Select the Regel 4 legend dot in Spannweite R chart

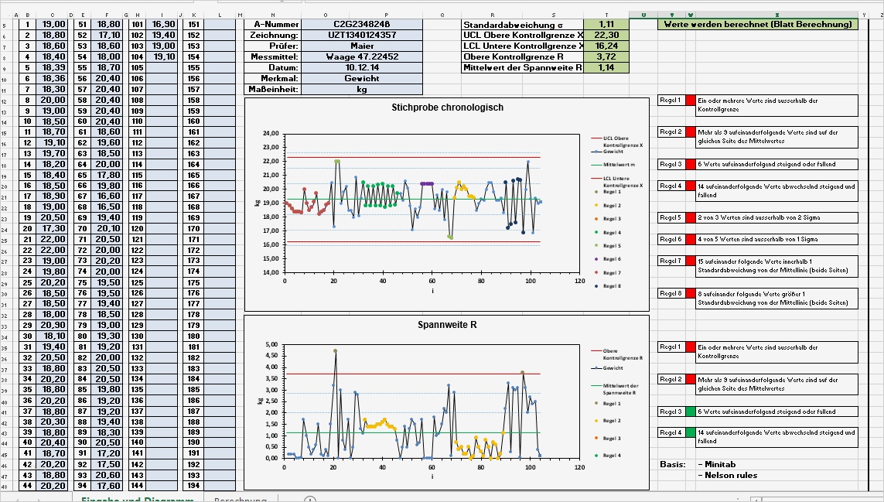point(596,456)
